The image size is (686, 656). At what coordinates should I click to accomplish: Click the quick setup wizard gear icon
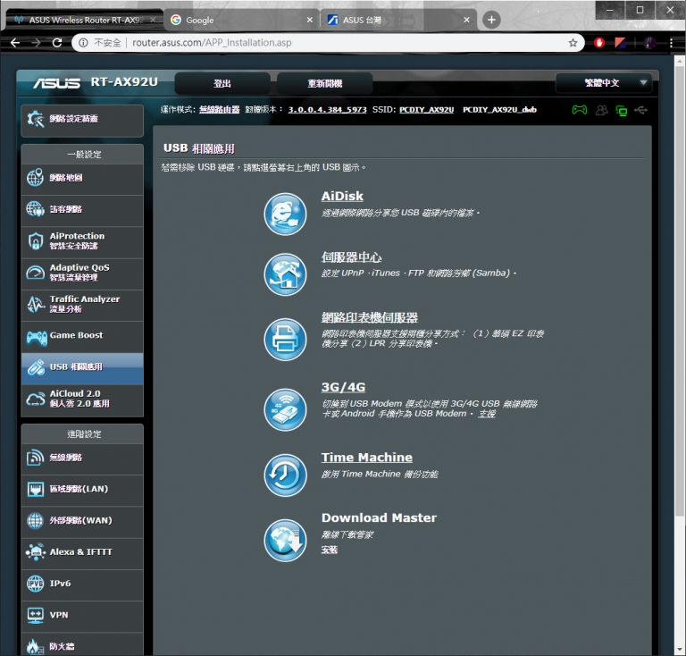pyautogui.click(x=36, y=119)
